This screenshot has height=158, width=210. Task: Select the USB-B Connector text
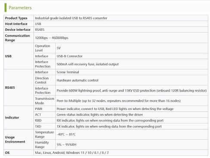(x=70, y=56)
